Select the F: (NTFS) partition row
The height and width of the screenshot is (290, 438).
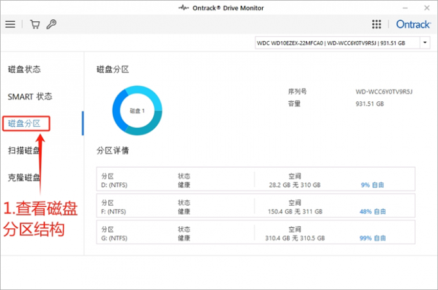(x=256, y=206)
